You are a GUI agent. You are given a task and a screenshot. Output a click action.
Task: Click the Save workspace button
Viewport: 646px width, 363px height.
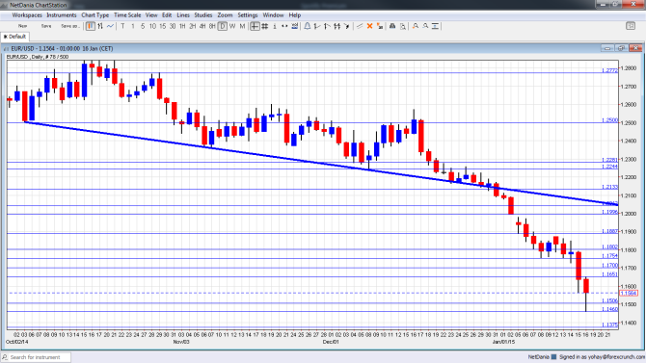click(x=46, y=26)
